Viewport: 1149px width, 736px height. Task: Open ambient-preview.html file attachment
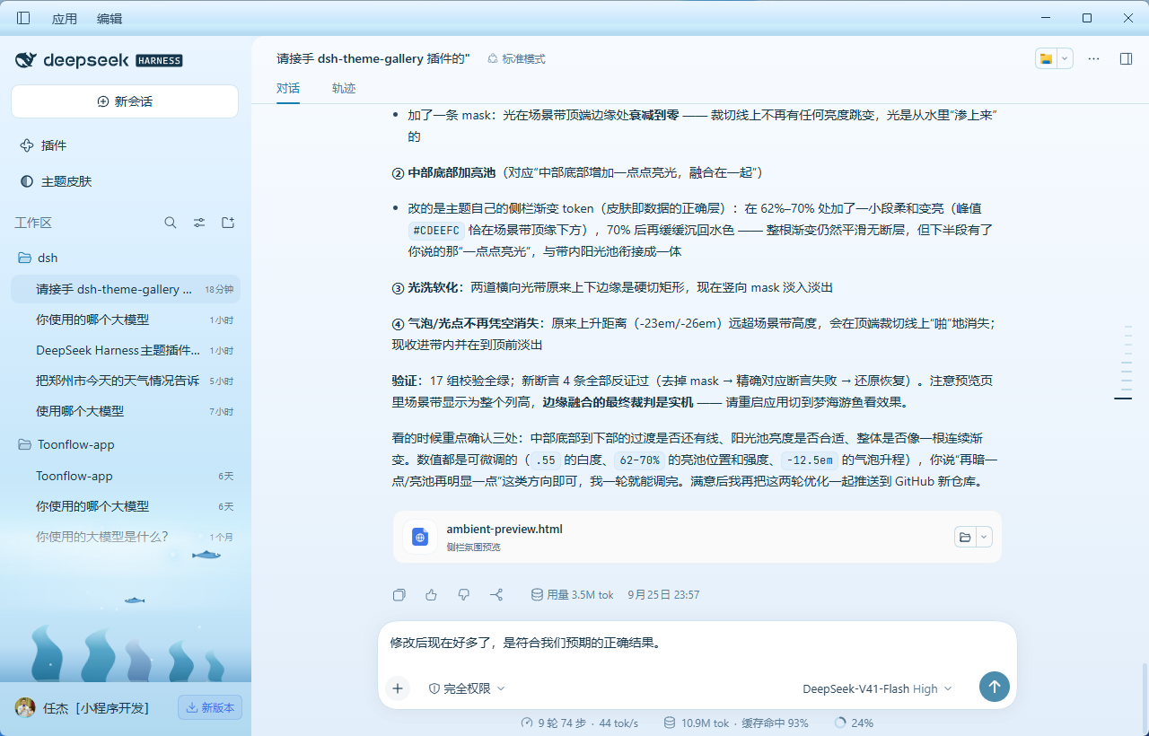tap(697, 537)
